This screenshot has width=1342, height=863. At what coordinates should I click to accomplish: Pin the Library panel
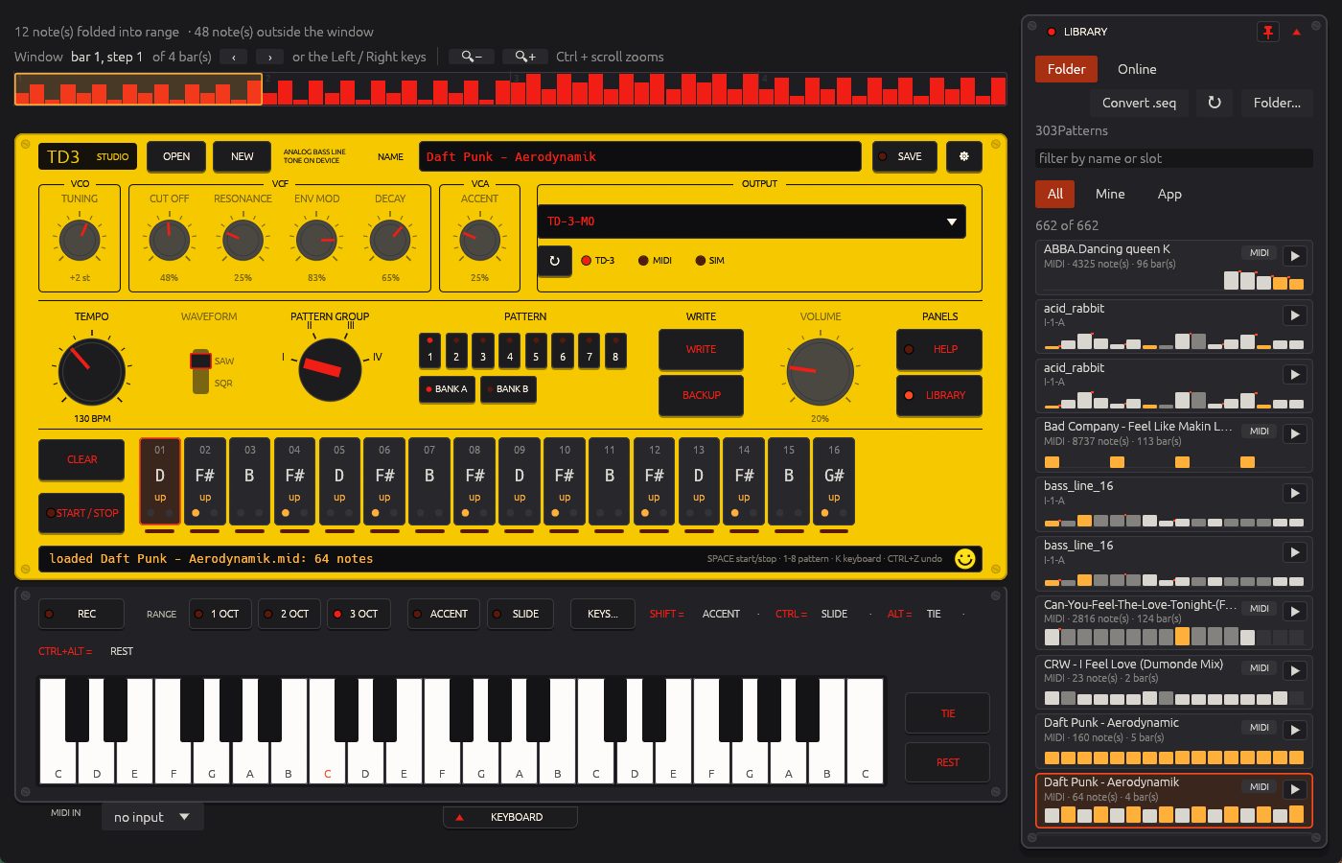pyautogui.click(x=1267, y=32)
